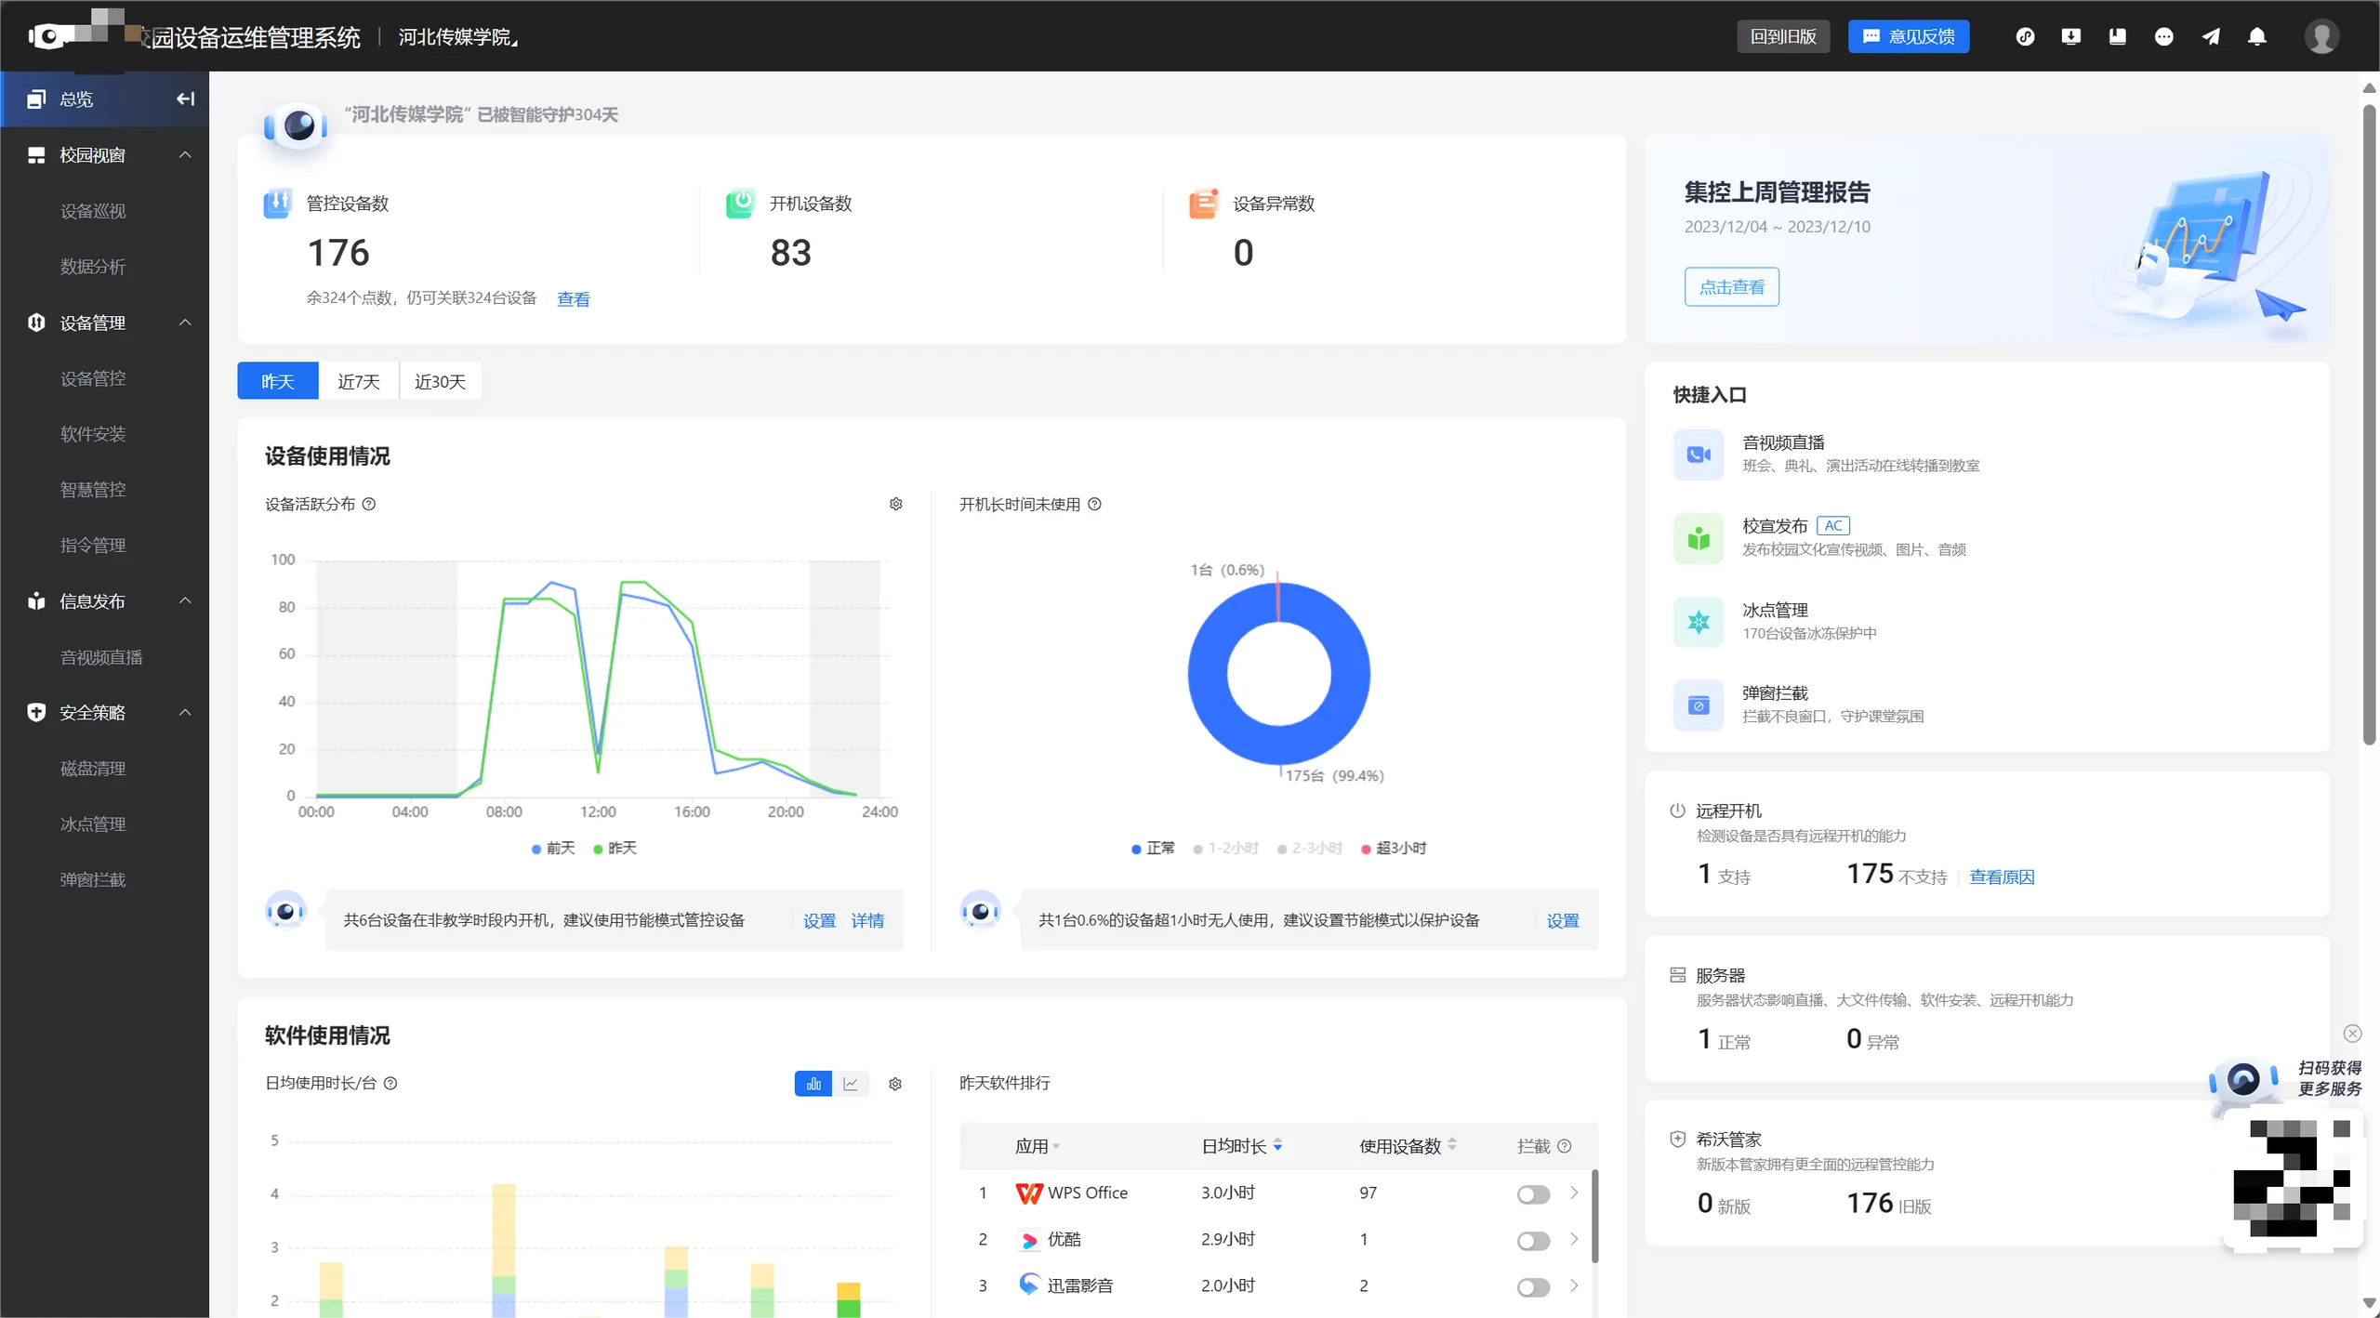Click the 迅雷影音 app icon
The height and width of the screenshot is (1318, 2380).
tap(1029, 1285)
